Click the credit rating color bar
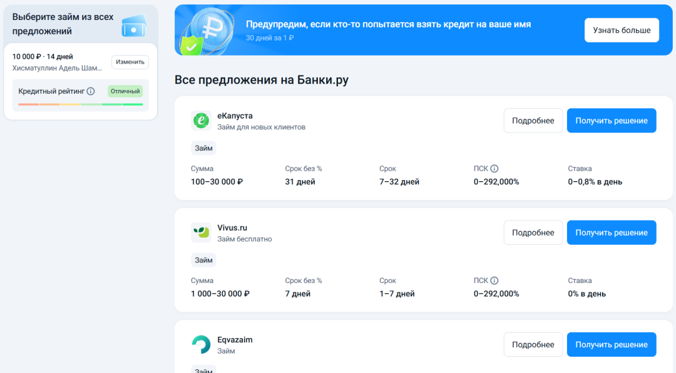Viewport: 676px width, 373px height. click(81, 104)
